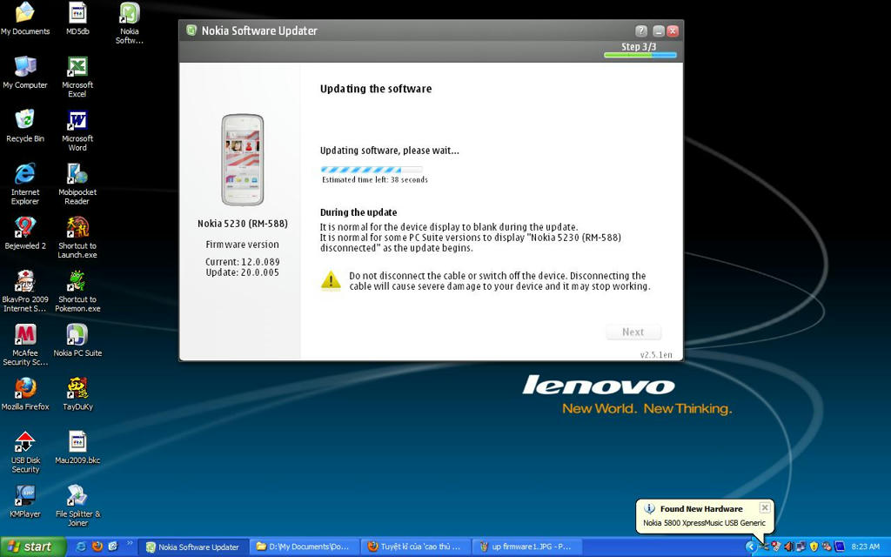Open the Mozilla Firefox desktop shortcut
Viewport: 891px width, 557px height.
coord(25,394)
